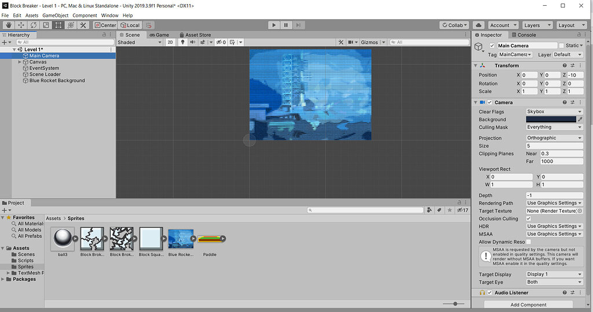This screenshot has width=593, height=312.
Task: Disable the Camera component checkbox
Action: (x=490, y=102)
